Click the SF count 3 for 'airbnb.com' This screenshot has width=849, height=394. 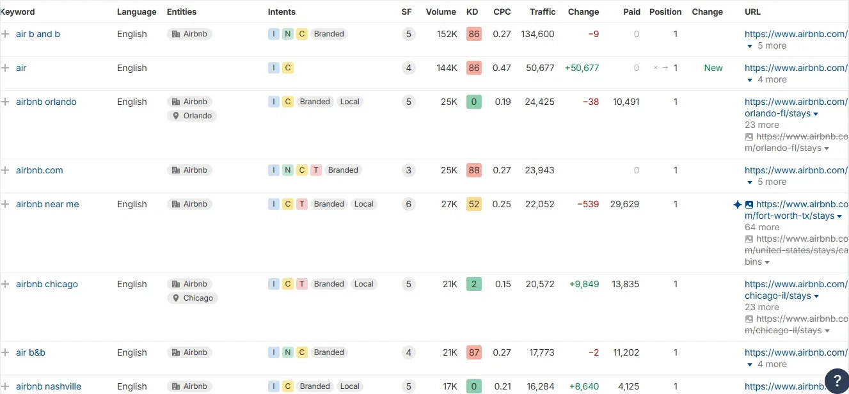coord(408,170)
